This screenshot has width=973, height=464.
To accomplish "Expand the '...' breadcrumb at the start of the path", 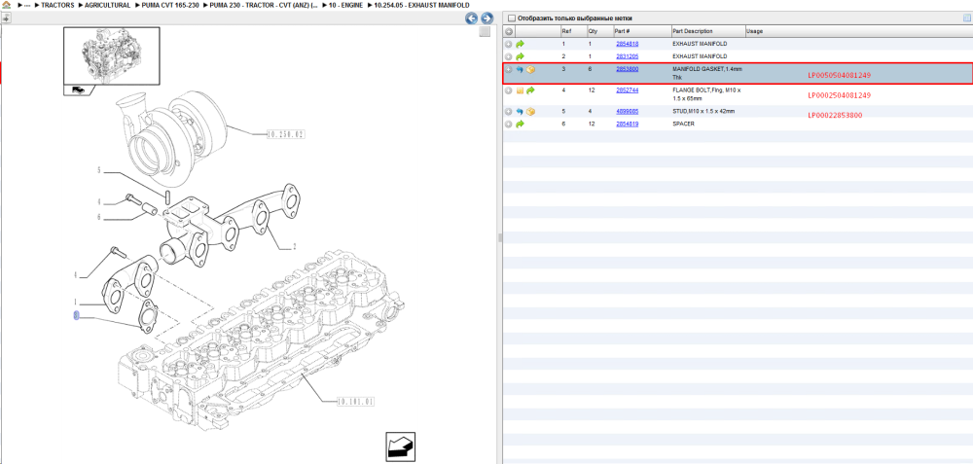I will pos(27,5).
